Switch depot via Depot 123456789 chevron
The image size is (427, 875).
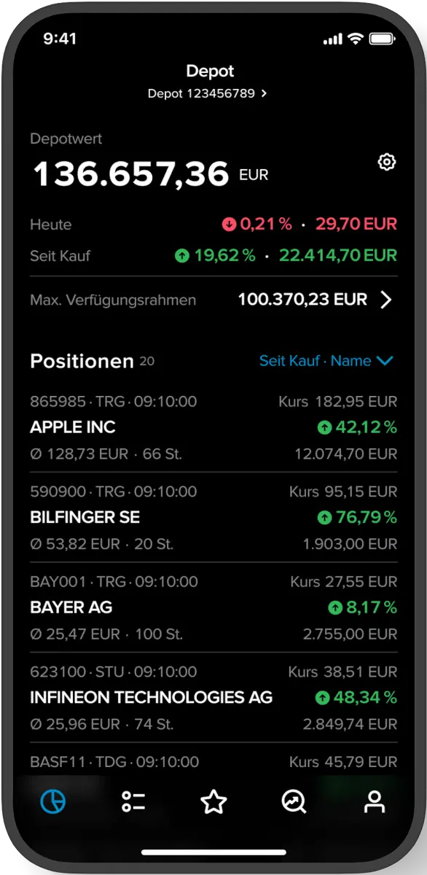tap(264, 93)
